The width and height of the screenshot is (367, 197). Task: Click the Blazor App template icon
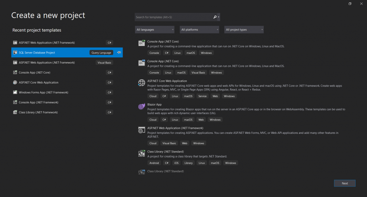(141, 107)
